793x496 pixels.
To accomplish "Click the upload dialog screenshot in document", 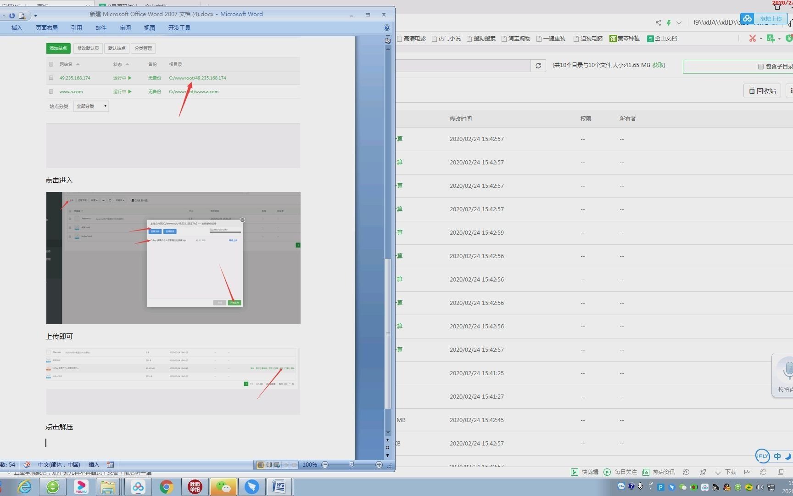I will 173,258.
